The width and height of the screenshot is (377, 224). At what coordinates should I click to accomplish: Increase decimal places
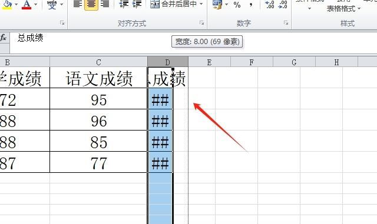(269, 5)
